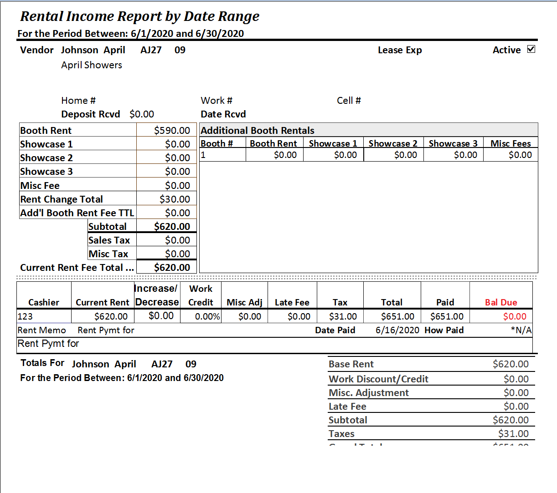This screenshot has width=557, height=493.
Task: Select the Rent Change Total value $30.00
Action: [x=175, y=199]
